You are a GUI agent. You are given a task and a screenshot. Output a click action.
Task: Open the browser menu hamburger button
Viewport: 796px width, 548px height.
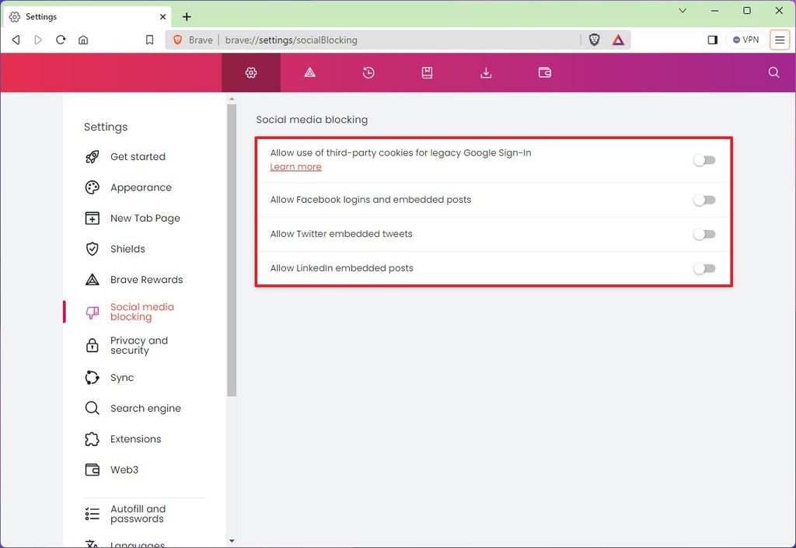click(x=780, y=39)
